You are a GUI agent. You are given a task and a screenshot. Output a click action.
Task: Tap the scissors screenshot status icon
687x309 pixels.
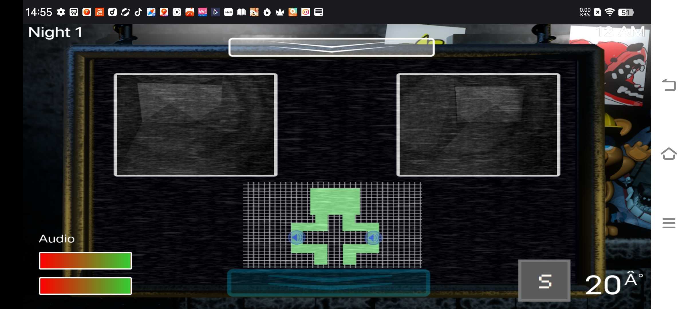click(x=74, y=12)
